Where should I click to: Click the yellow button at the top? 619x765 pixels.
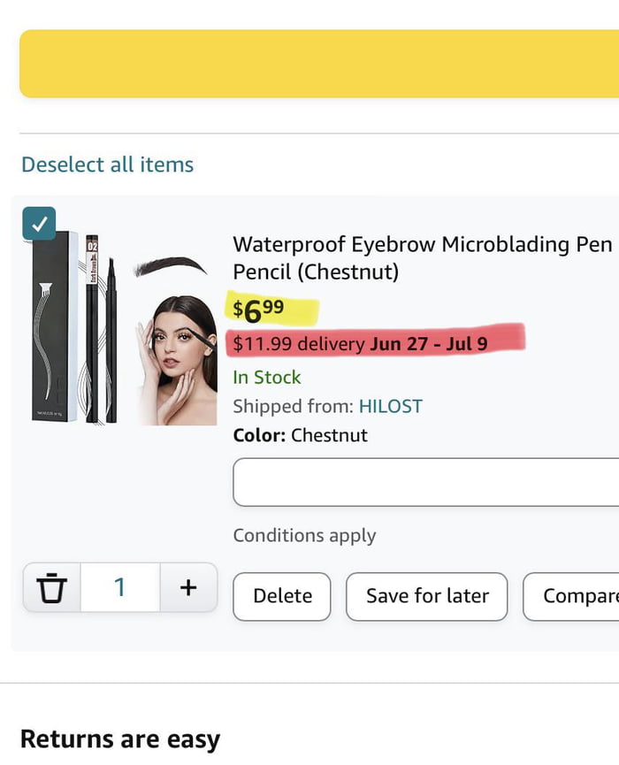pyautogui.click(x=318, y=64)
